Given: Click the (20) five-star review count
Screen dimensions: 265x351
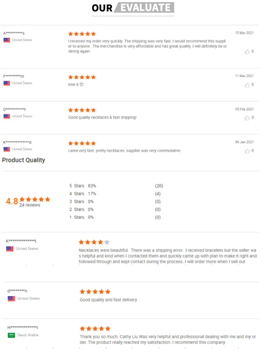Looking at the screenshot, I should [x=159, y=186].
